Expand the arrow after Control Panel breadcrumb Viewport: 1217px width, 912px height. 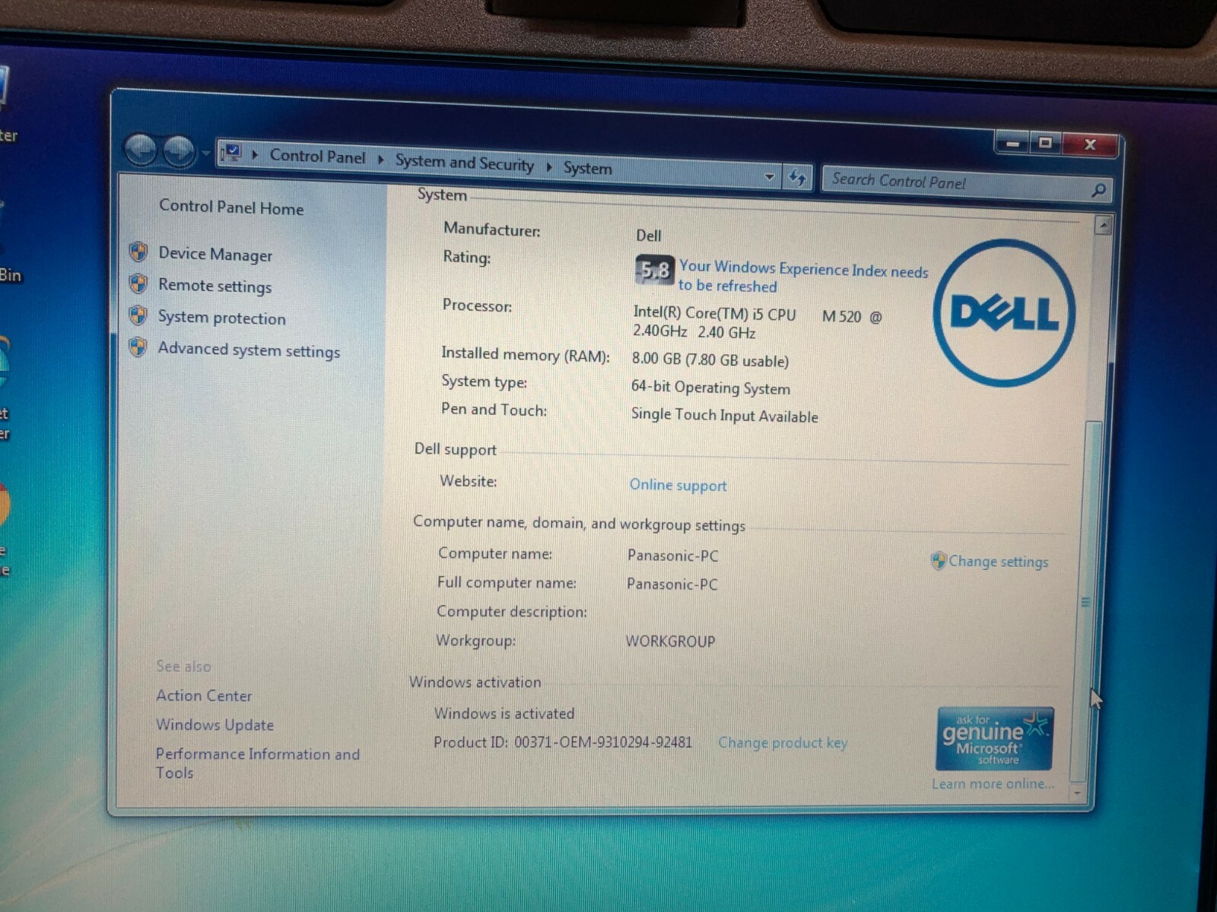point(381,159)
